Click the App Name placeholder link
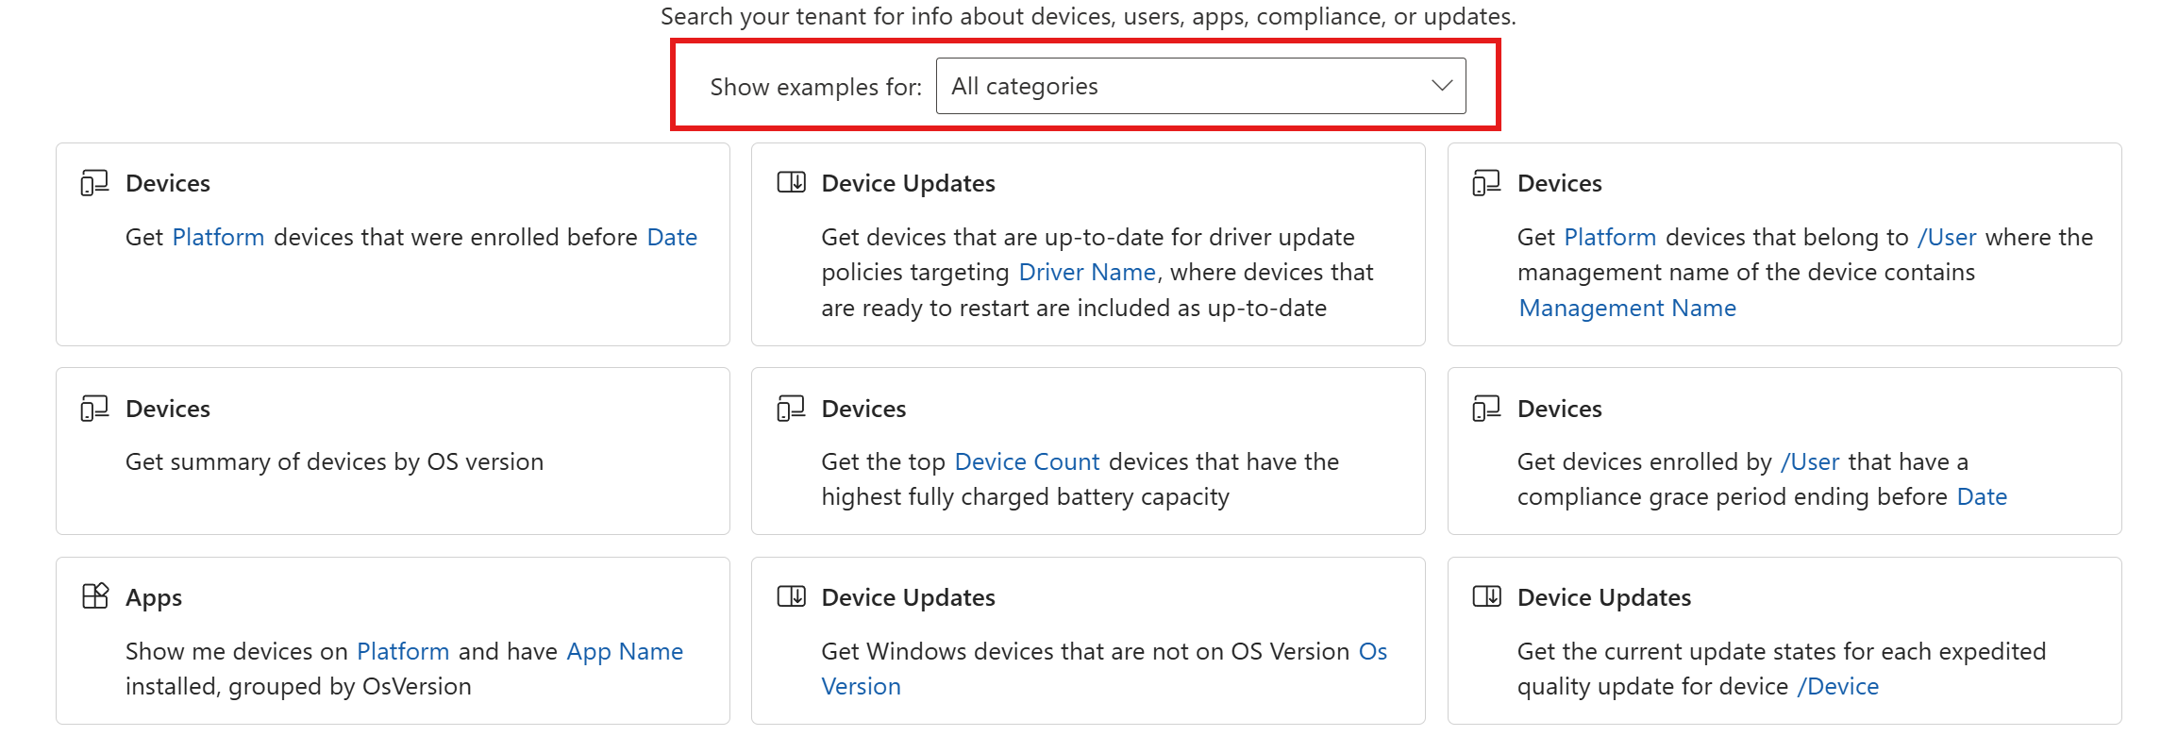2161x753 pixels. pyautogui.click(x=625, y=651)
